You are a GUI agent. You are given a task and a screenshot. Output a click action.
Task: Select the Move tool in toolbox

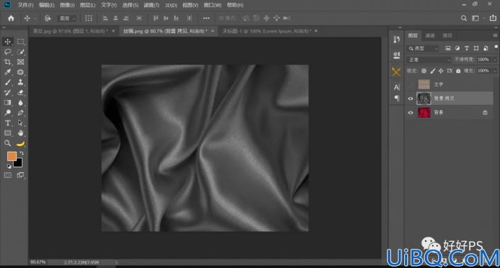[x=8, y=42]
